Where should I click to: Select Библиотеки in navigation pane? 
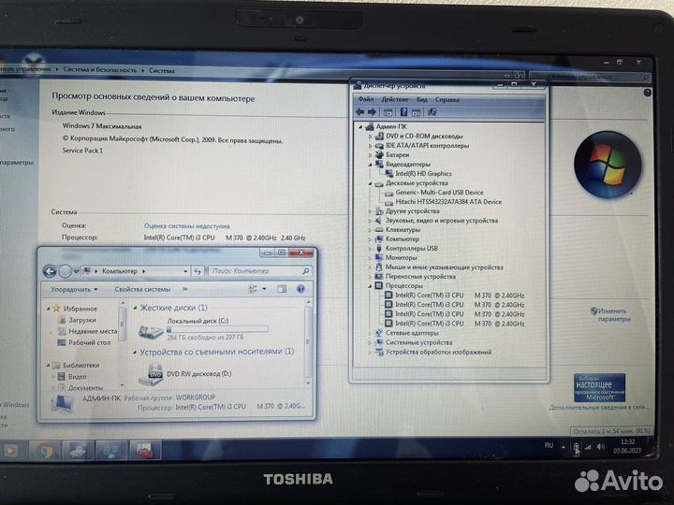(81, 366)
